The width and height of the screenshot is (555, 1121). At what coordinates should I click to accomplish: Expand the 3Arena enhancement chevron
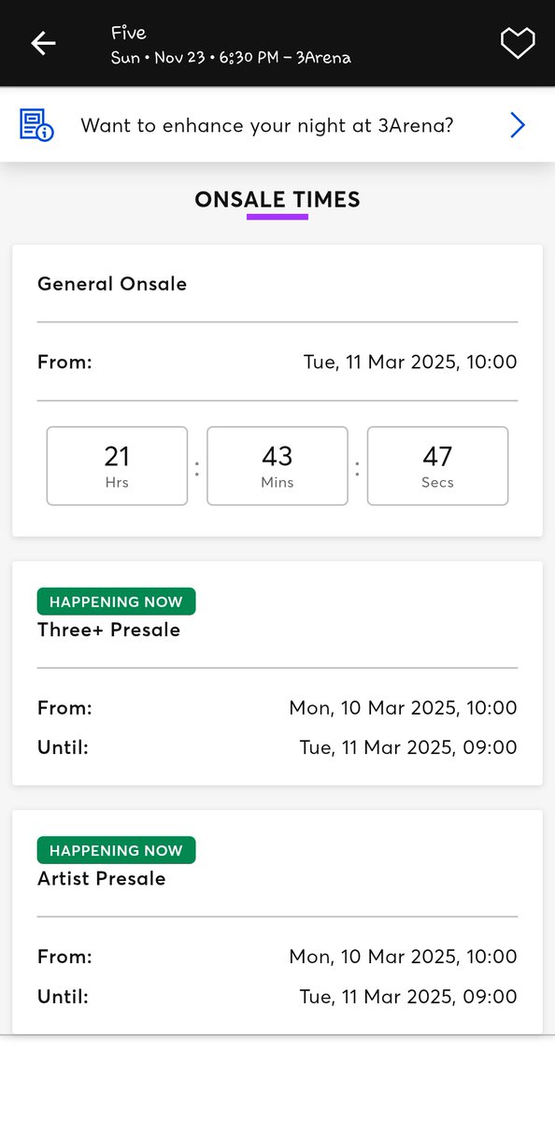[518, 125]
